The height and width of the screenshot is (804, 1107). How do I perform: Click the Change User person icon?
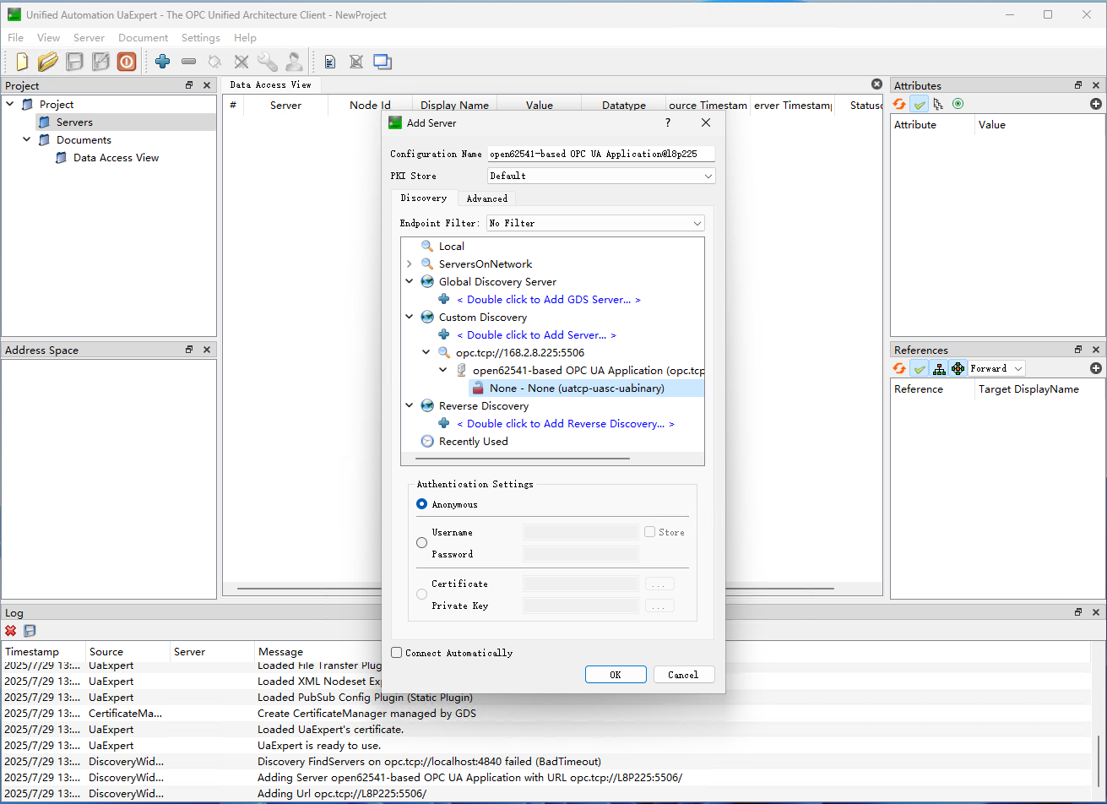click(x=294, y=62)
